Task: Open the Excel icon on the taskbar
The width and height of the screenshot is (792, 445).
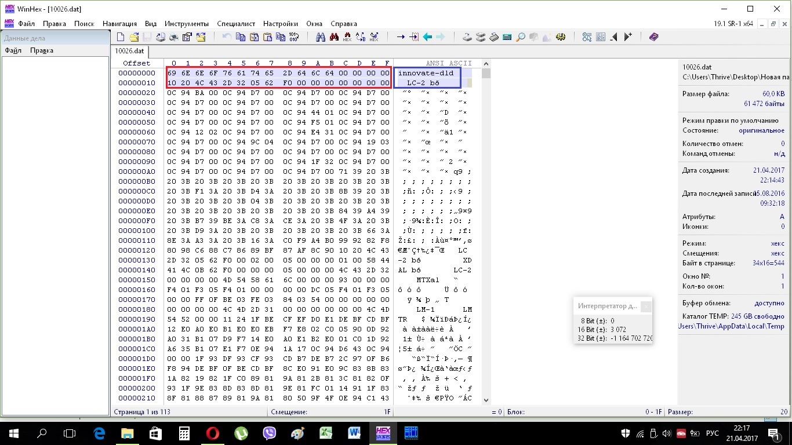Action: [x=326, y=432]
